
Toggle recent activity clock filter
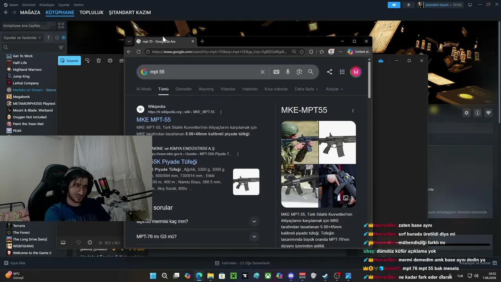(x=57, y=38)
